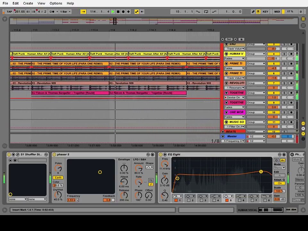Toggle track activator 11 on MUSIC SO
This screenshot has width=308, height=231.
(x=274, y=122)
